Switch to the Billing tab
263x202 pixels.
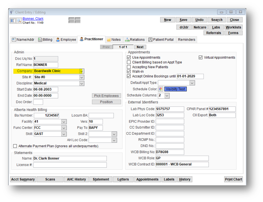(45, 40)
